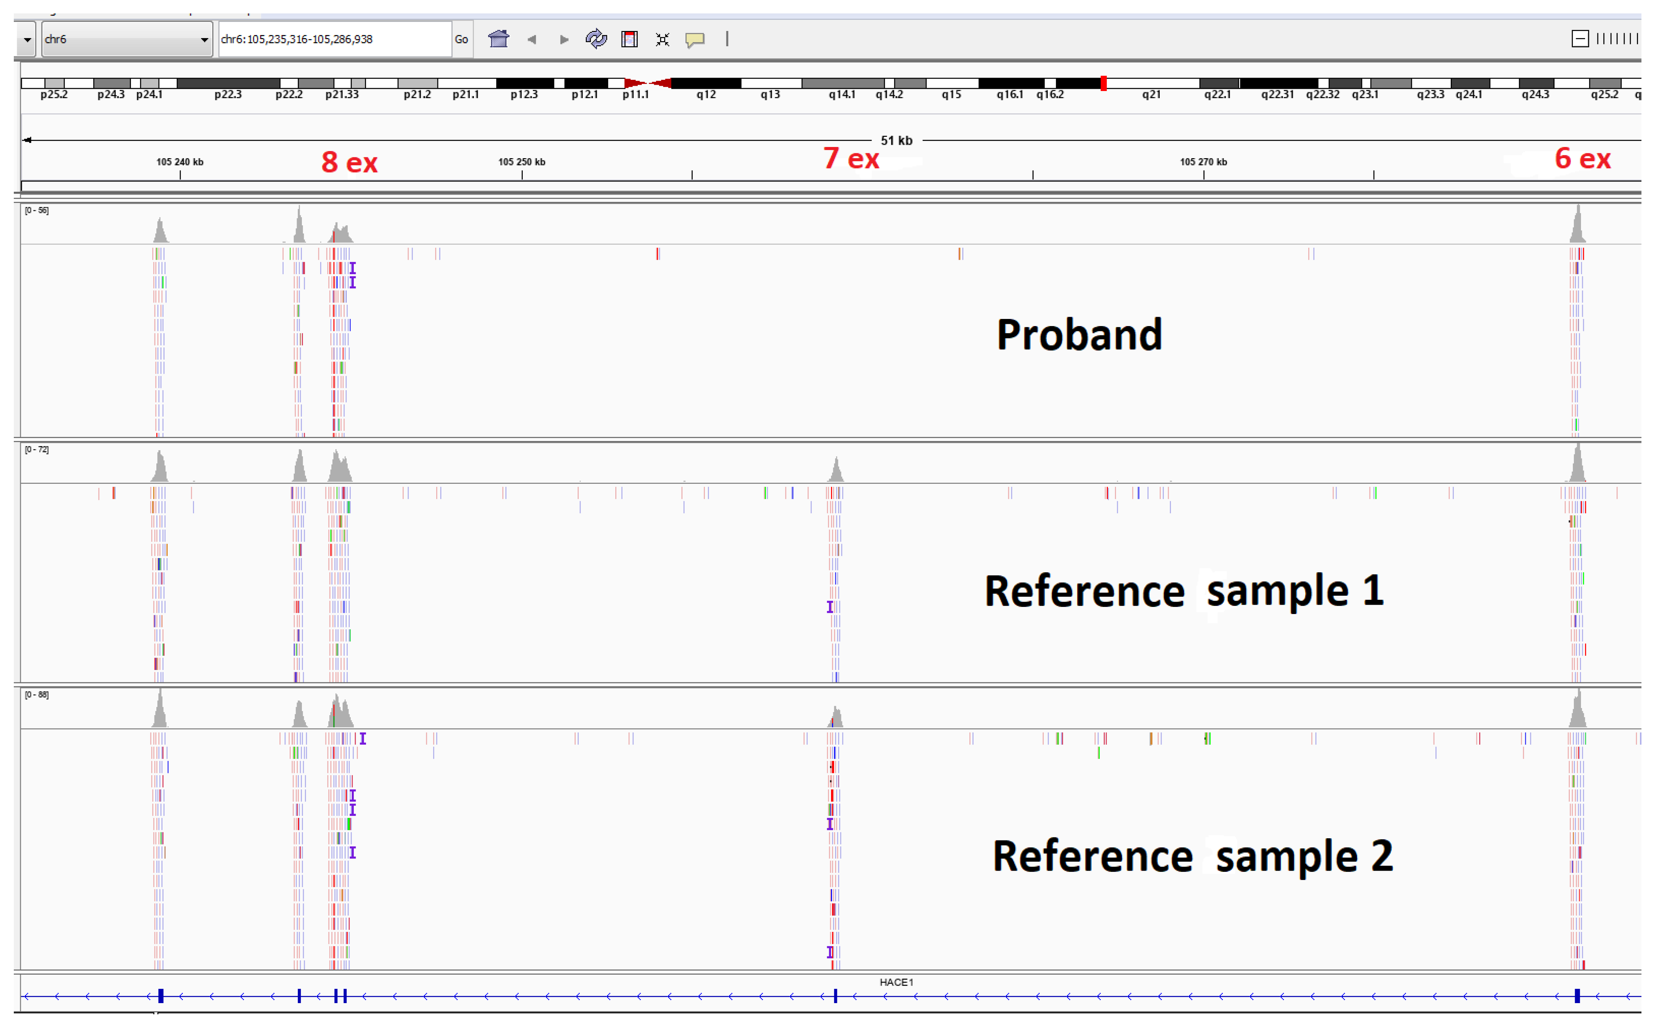Open the define region of interest tool

(629, 38)
